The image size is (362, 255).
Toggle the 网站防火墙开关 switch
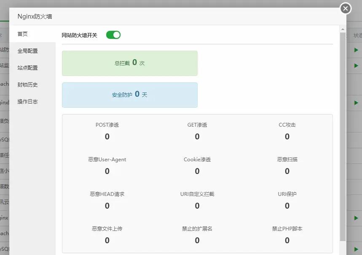pyautogui.click(x=113, y=35)
